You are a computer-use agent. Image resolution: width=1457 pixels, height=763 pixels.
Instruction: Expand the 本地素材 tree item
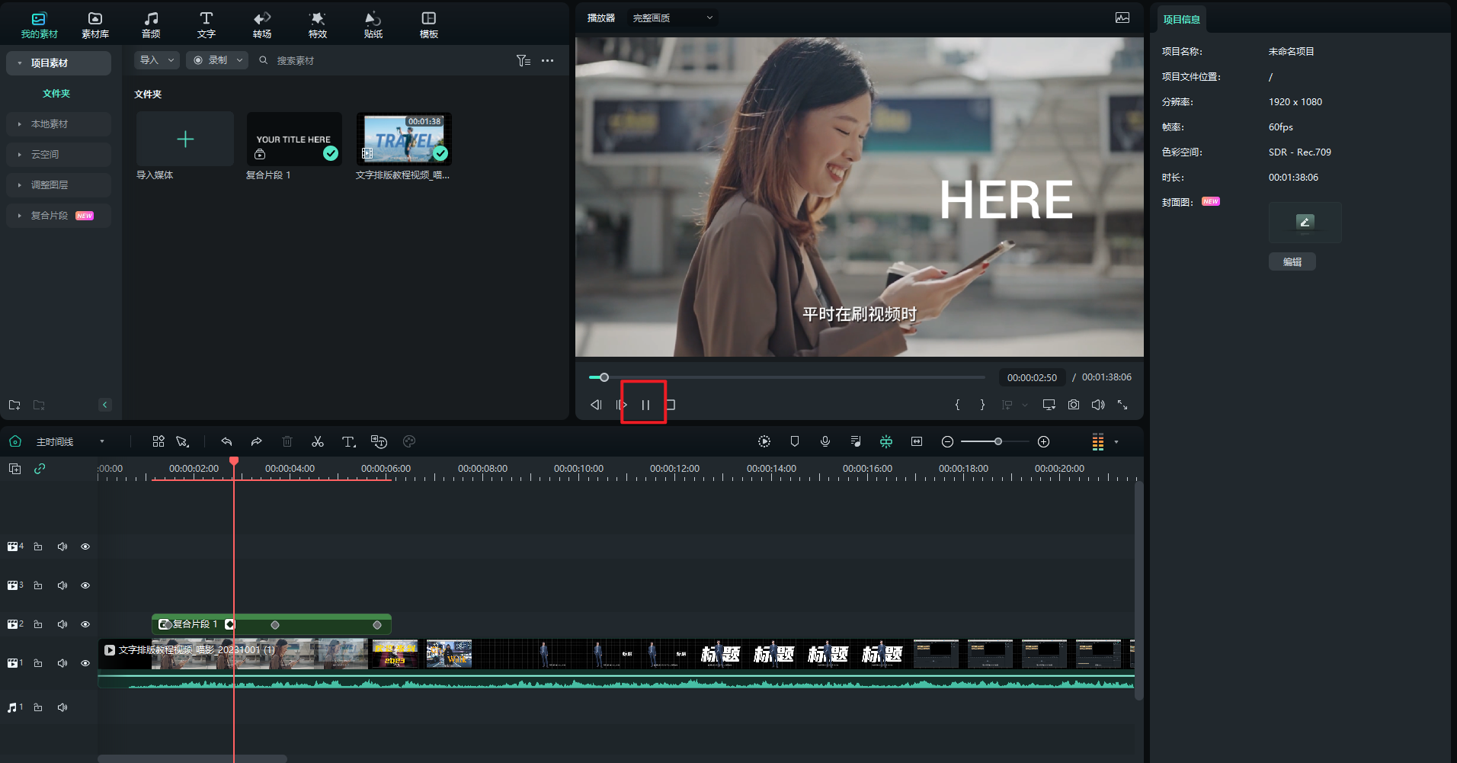tap(20, 124)
